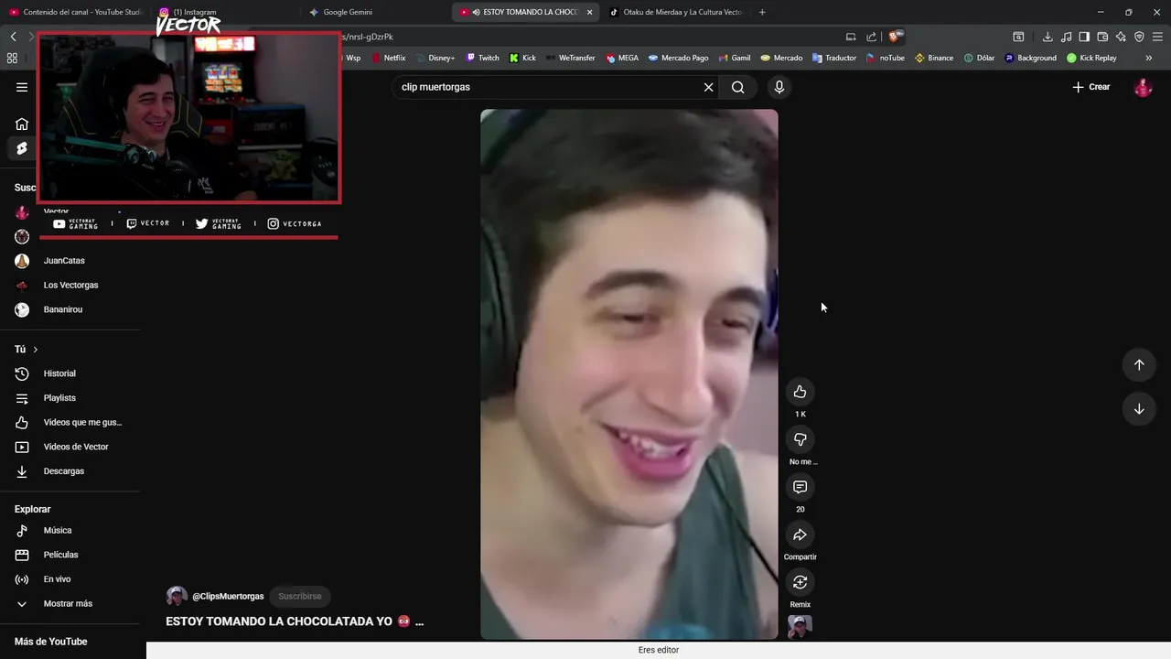Open Brave Shields lion icon
This screenshot has height=659, width=1171.
pyautogui.click(x=896, y=37)
